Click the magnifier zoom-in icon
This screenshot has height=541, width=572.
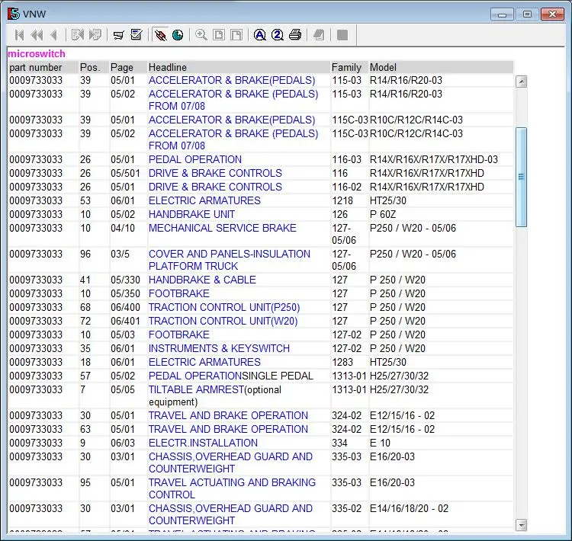coord(201,35)
